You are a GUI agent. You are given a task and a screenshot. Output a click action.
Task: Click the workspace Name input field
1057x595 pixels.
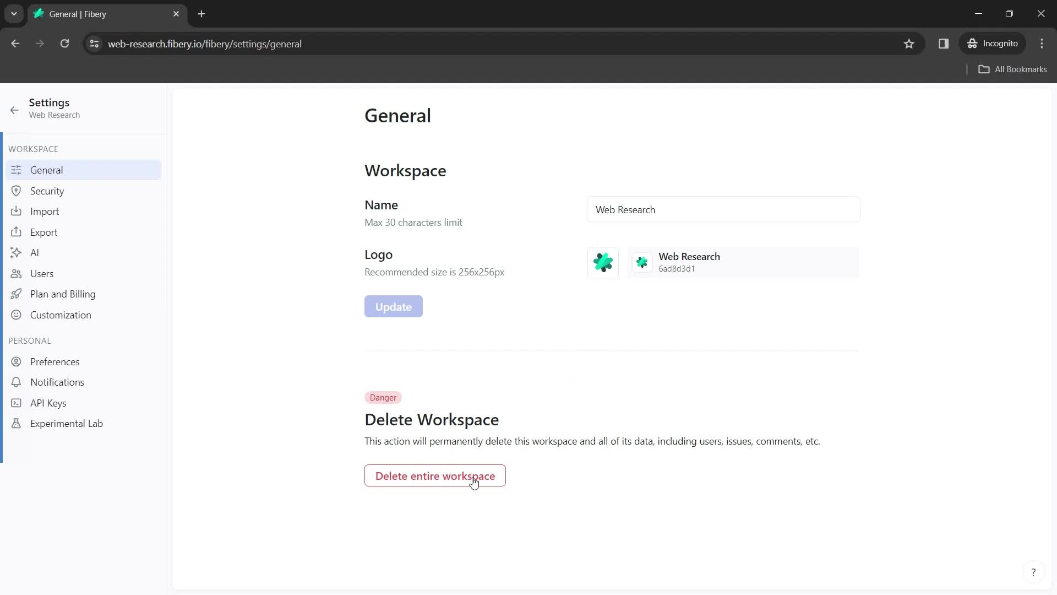coord(723,209)
